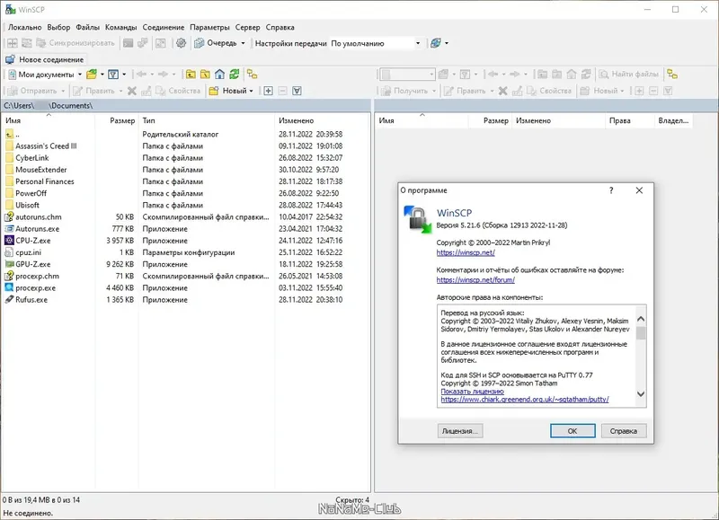Select the procexp.exe file
719x520 pixels.
185,288
